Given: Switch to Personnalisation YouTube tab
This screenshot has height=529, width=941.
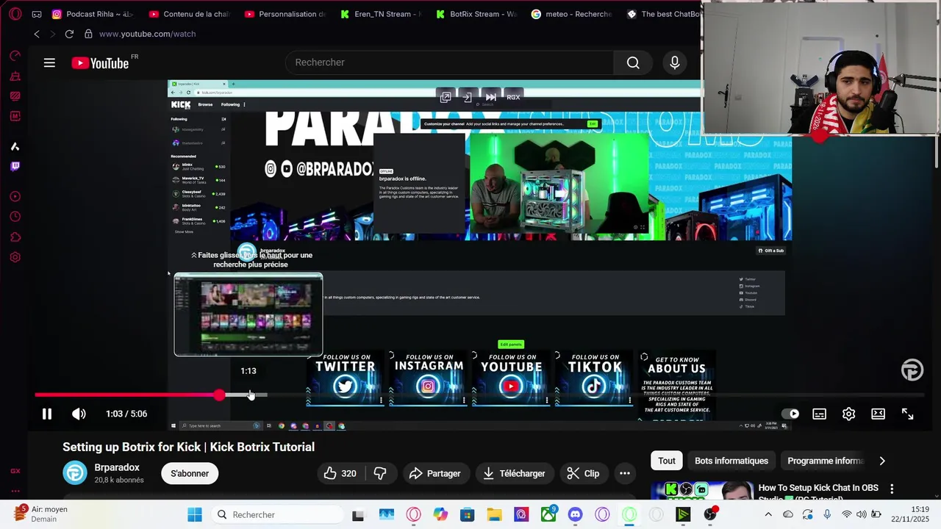Looking at the screenshot, I should 285,14.
